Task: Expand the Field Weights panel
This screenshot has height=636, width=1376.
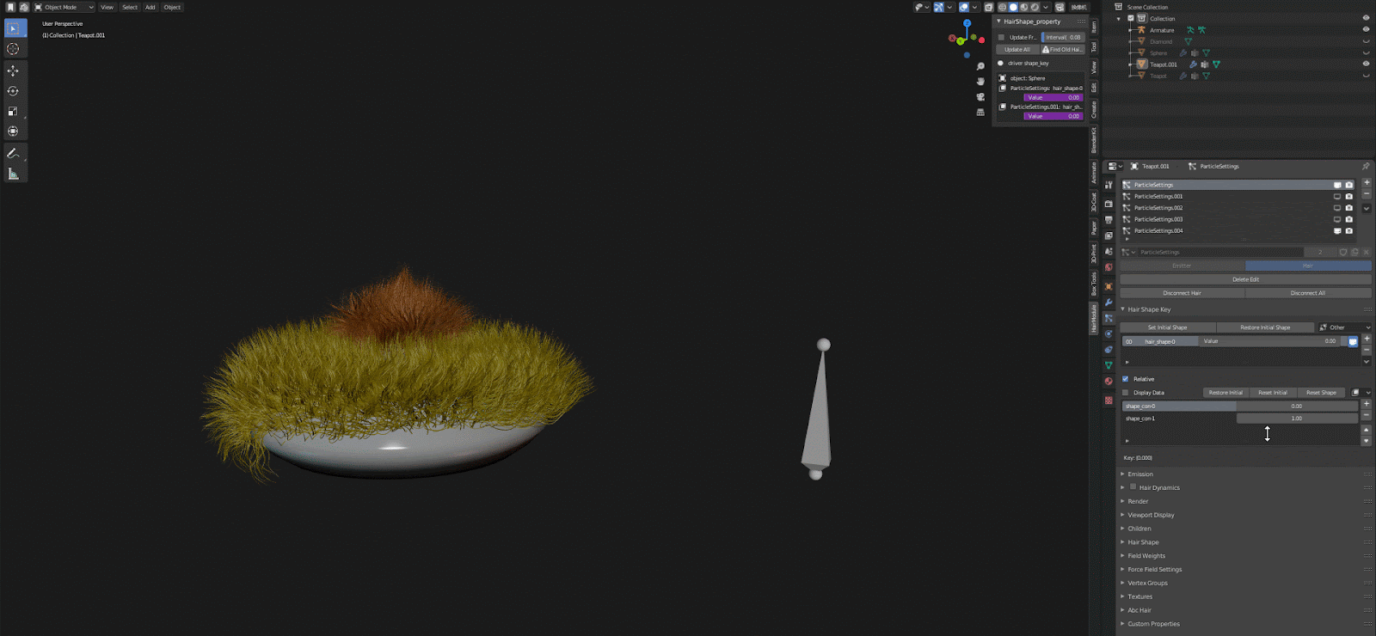Action: click(1146, 556)
